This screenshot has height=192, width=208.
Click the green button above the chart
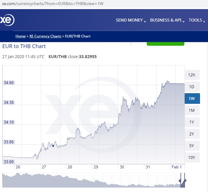click(x=165, y=44)
